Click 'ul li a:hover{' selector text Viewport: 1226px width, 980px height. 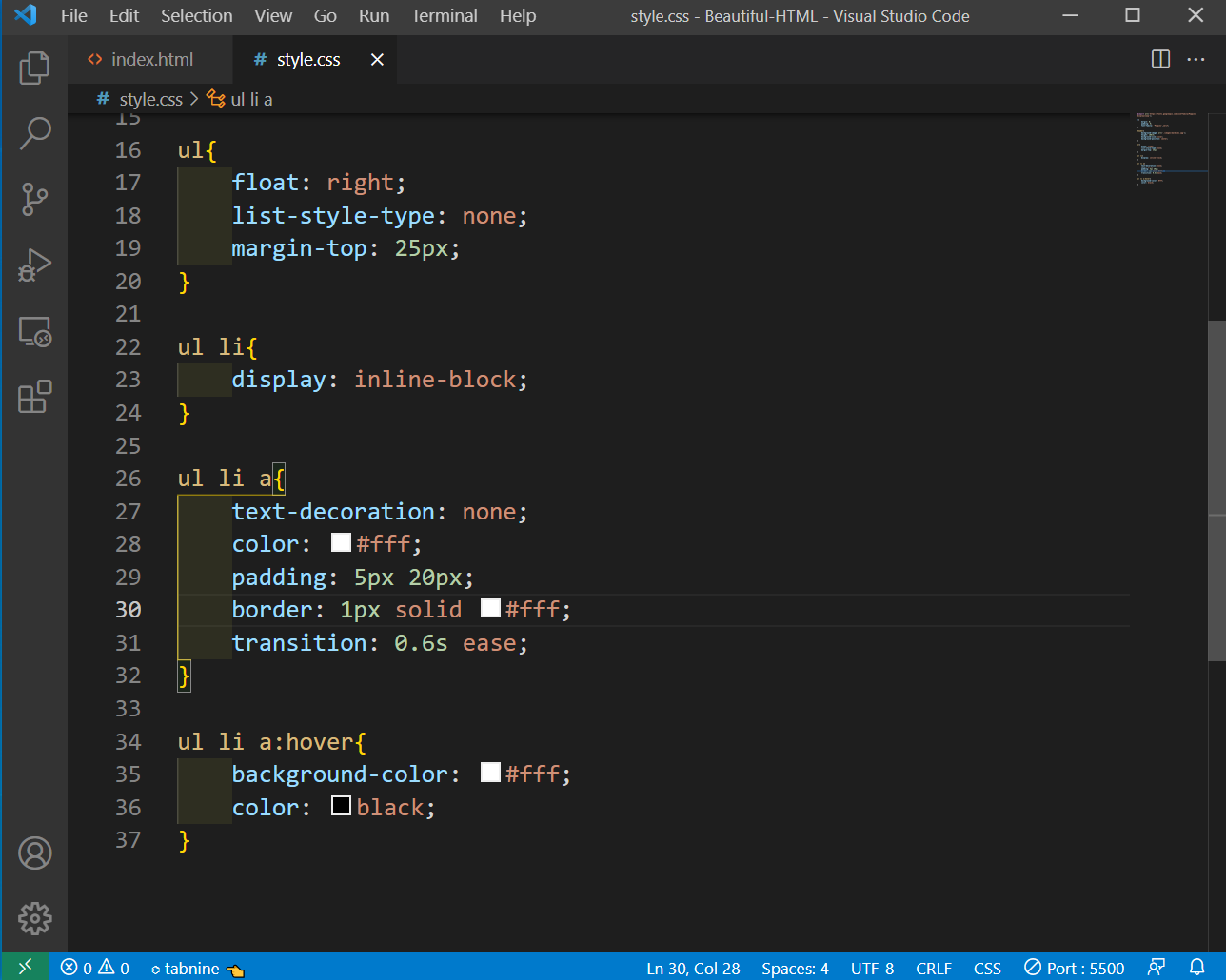coord(272,742)
